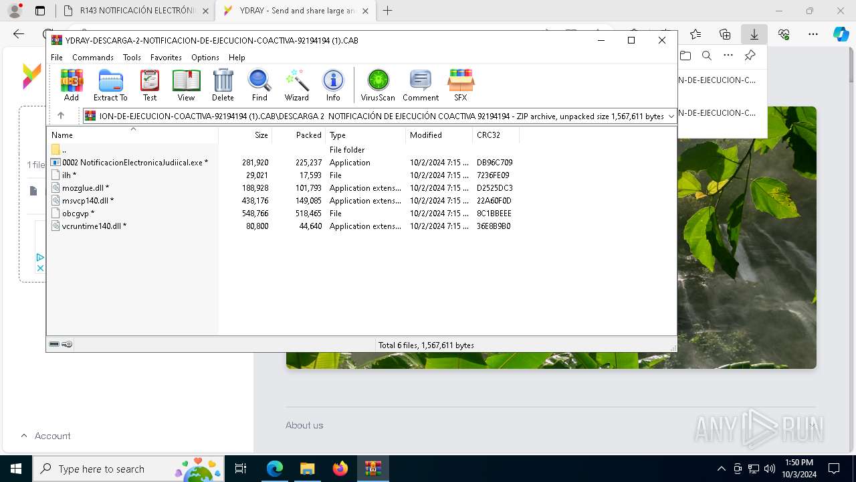Expand the archive path dropdown
856x482 pixels.
(671, 116)
